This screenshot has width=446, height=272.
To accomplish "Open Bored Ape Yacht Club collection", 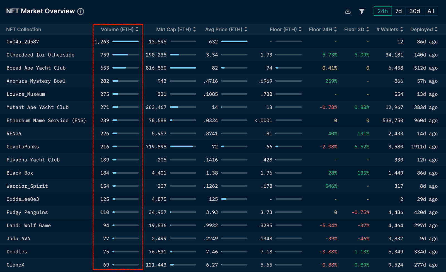I will coord(36,68).
